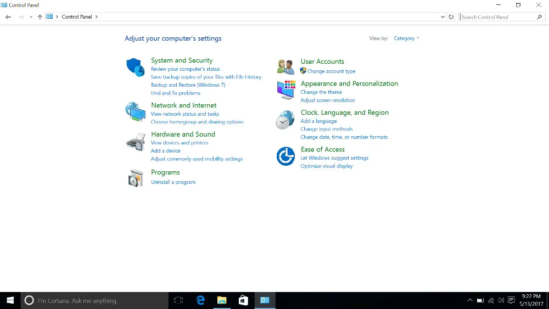The width and height of the screenshot is (549, 309).
Task: Click Review your computer's status
Action: tap(185, 69)
